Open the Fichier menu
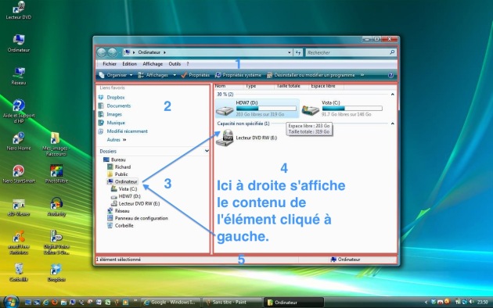This screenshot has width=493, height=308. coord(110,64)
